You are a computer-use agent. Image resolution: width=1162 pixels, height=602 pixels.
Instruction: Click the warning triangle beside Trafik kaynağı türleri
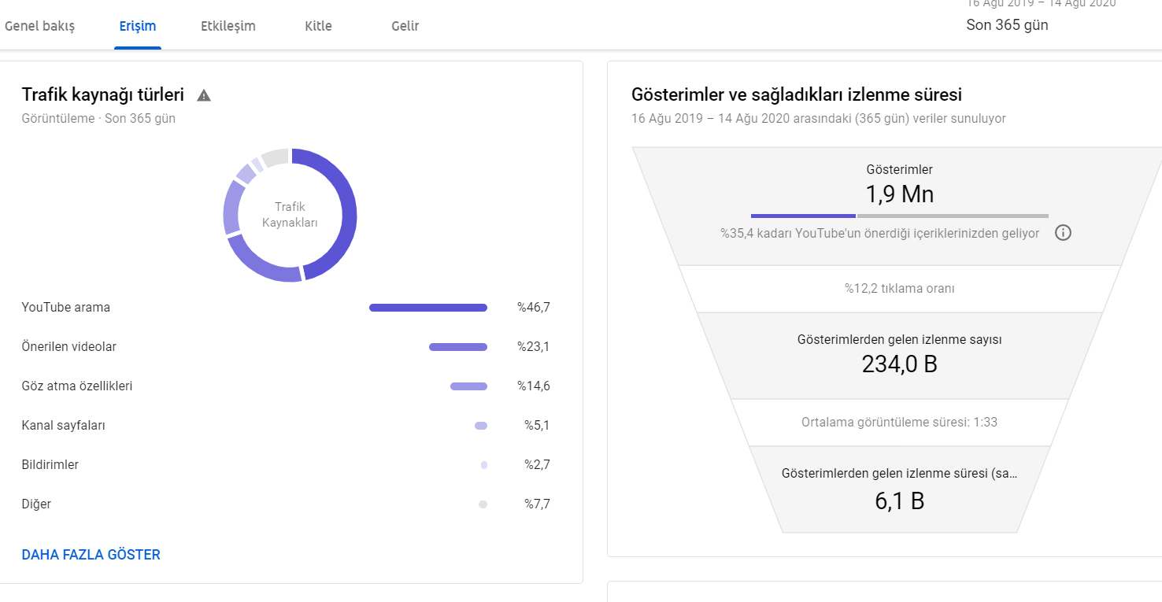[204, 96]
